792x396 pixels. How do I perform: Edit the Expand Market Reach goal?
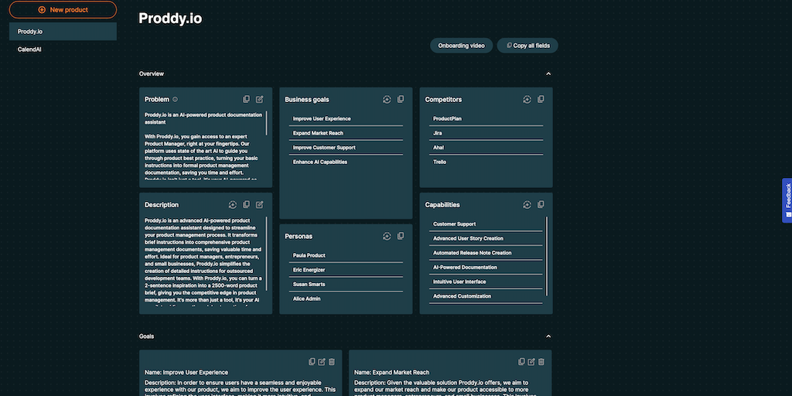click(531, 361)
